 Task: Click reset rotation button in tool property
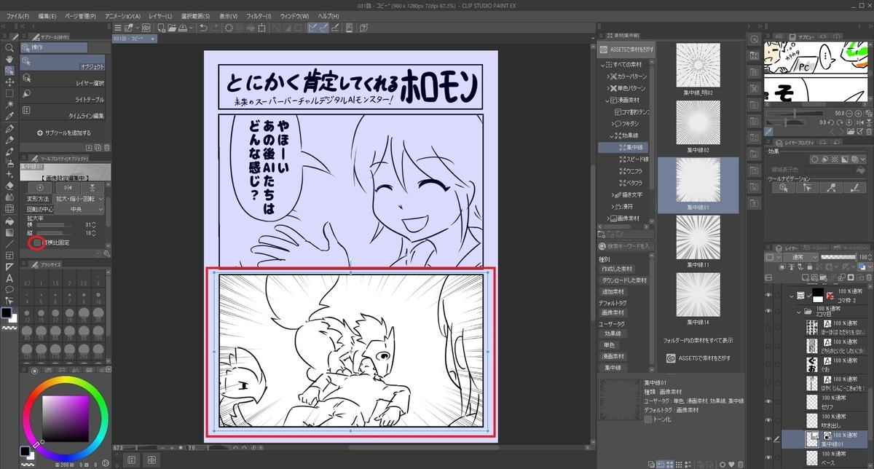click(40, 187)
